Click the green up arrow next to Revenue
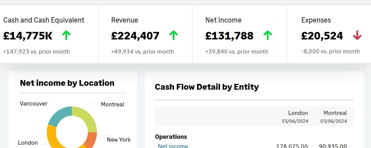 coord(173,35)
